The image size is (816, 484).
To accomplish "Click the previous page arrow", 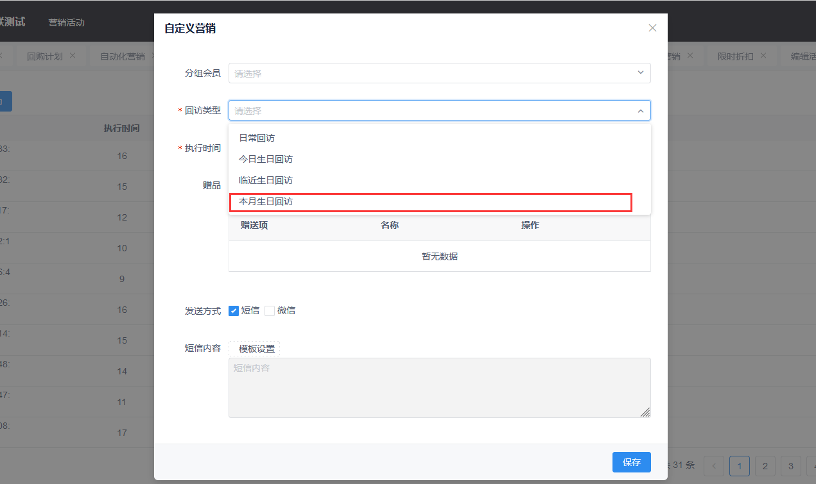I will point(714,466).
